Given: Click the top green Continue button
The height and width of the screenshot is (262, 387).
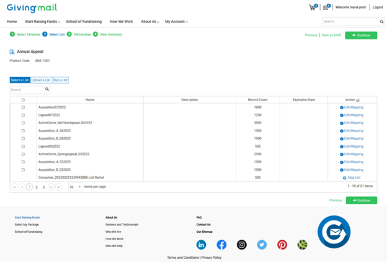Looking at the screenshot, I should click(x=361, y=35).
